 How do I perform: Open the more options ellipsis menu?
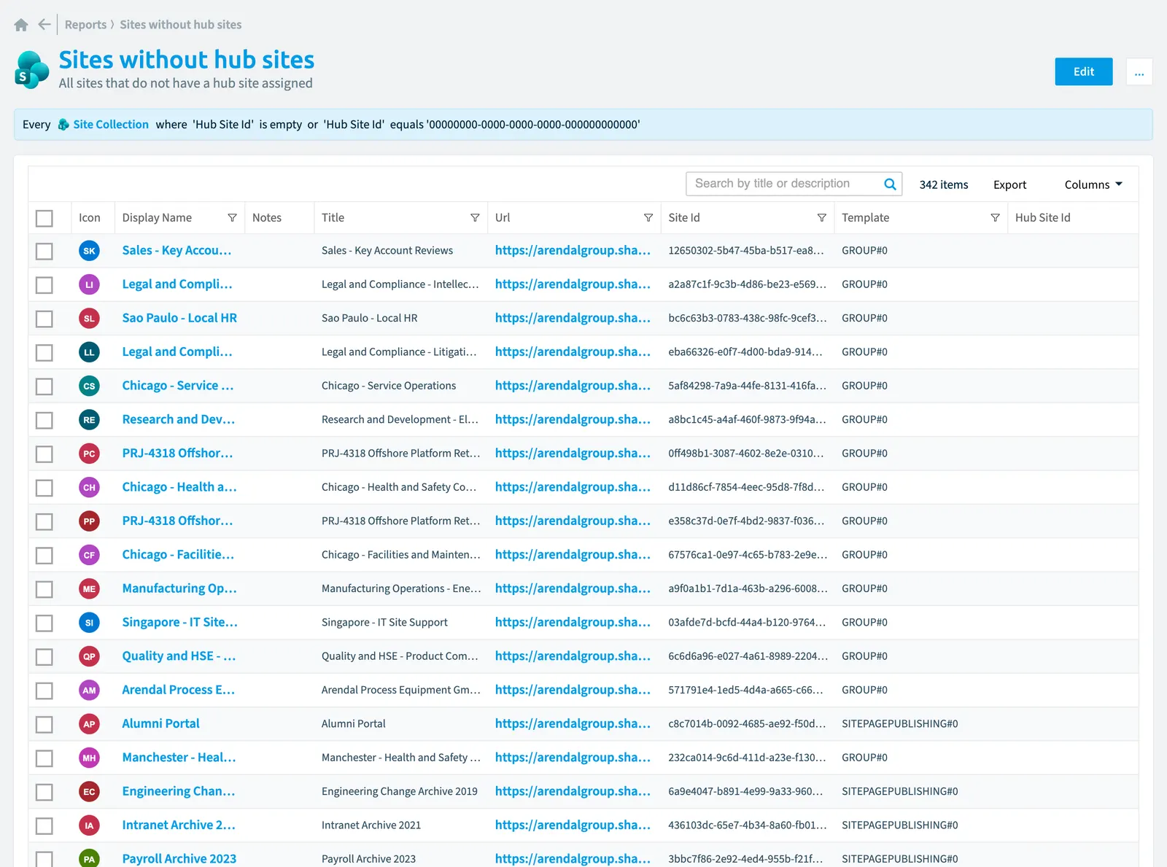pyautogui.click(x=1139, y=71)
